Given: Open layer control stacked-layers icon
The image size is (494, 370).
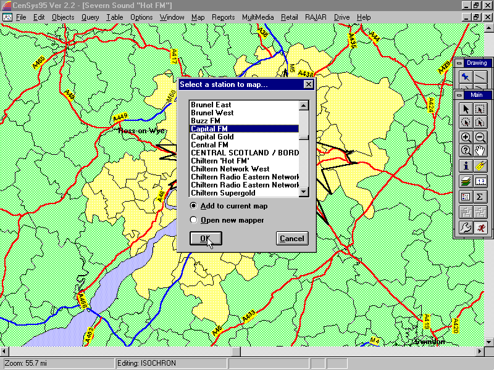Looking at the screenshot, I should pyautogui.click(x=466, y=181).
